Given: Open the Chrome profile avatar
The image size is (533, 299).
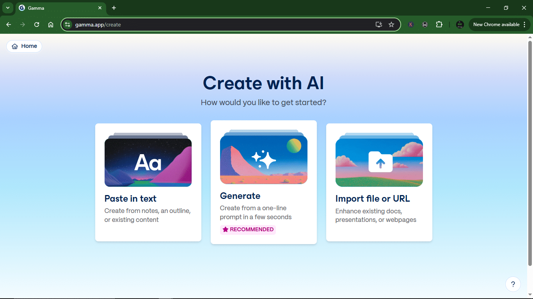Looking at the screenshot, I should point(460,25).
